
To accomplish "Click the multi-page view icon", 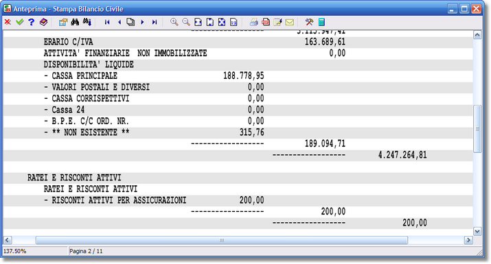I will pyautogui.click(x=130, y=22).
